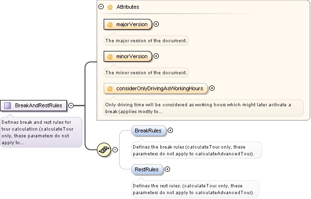Expand the minorVersion attribute
This screenshot has height=199, width=311.
[x=156, y=56]
